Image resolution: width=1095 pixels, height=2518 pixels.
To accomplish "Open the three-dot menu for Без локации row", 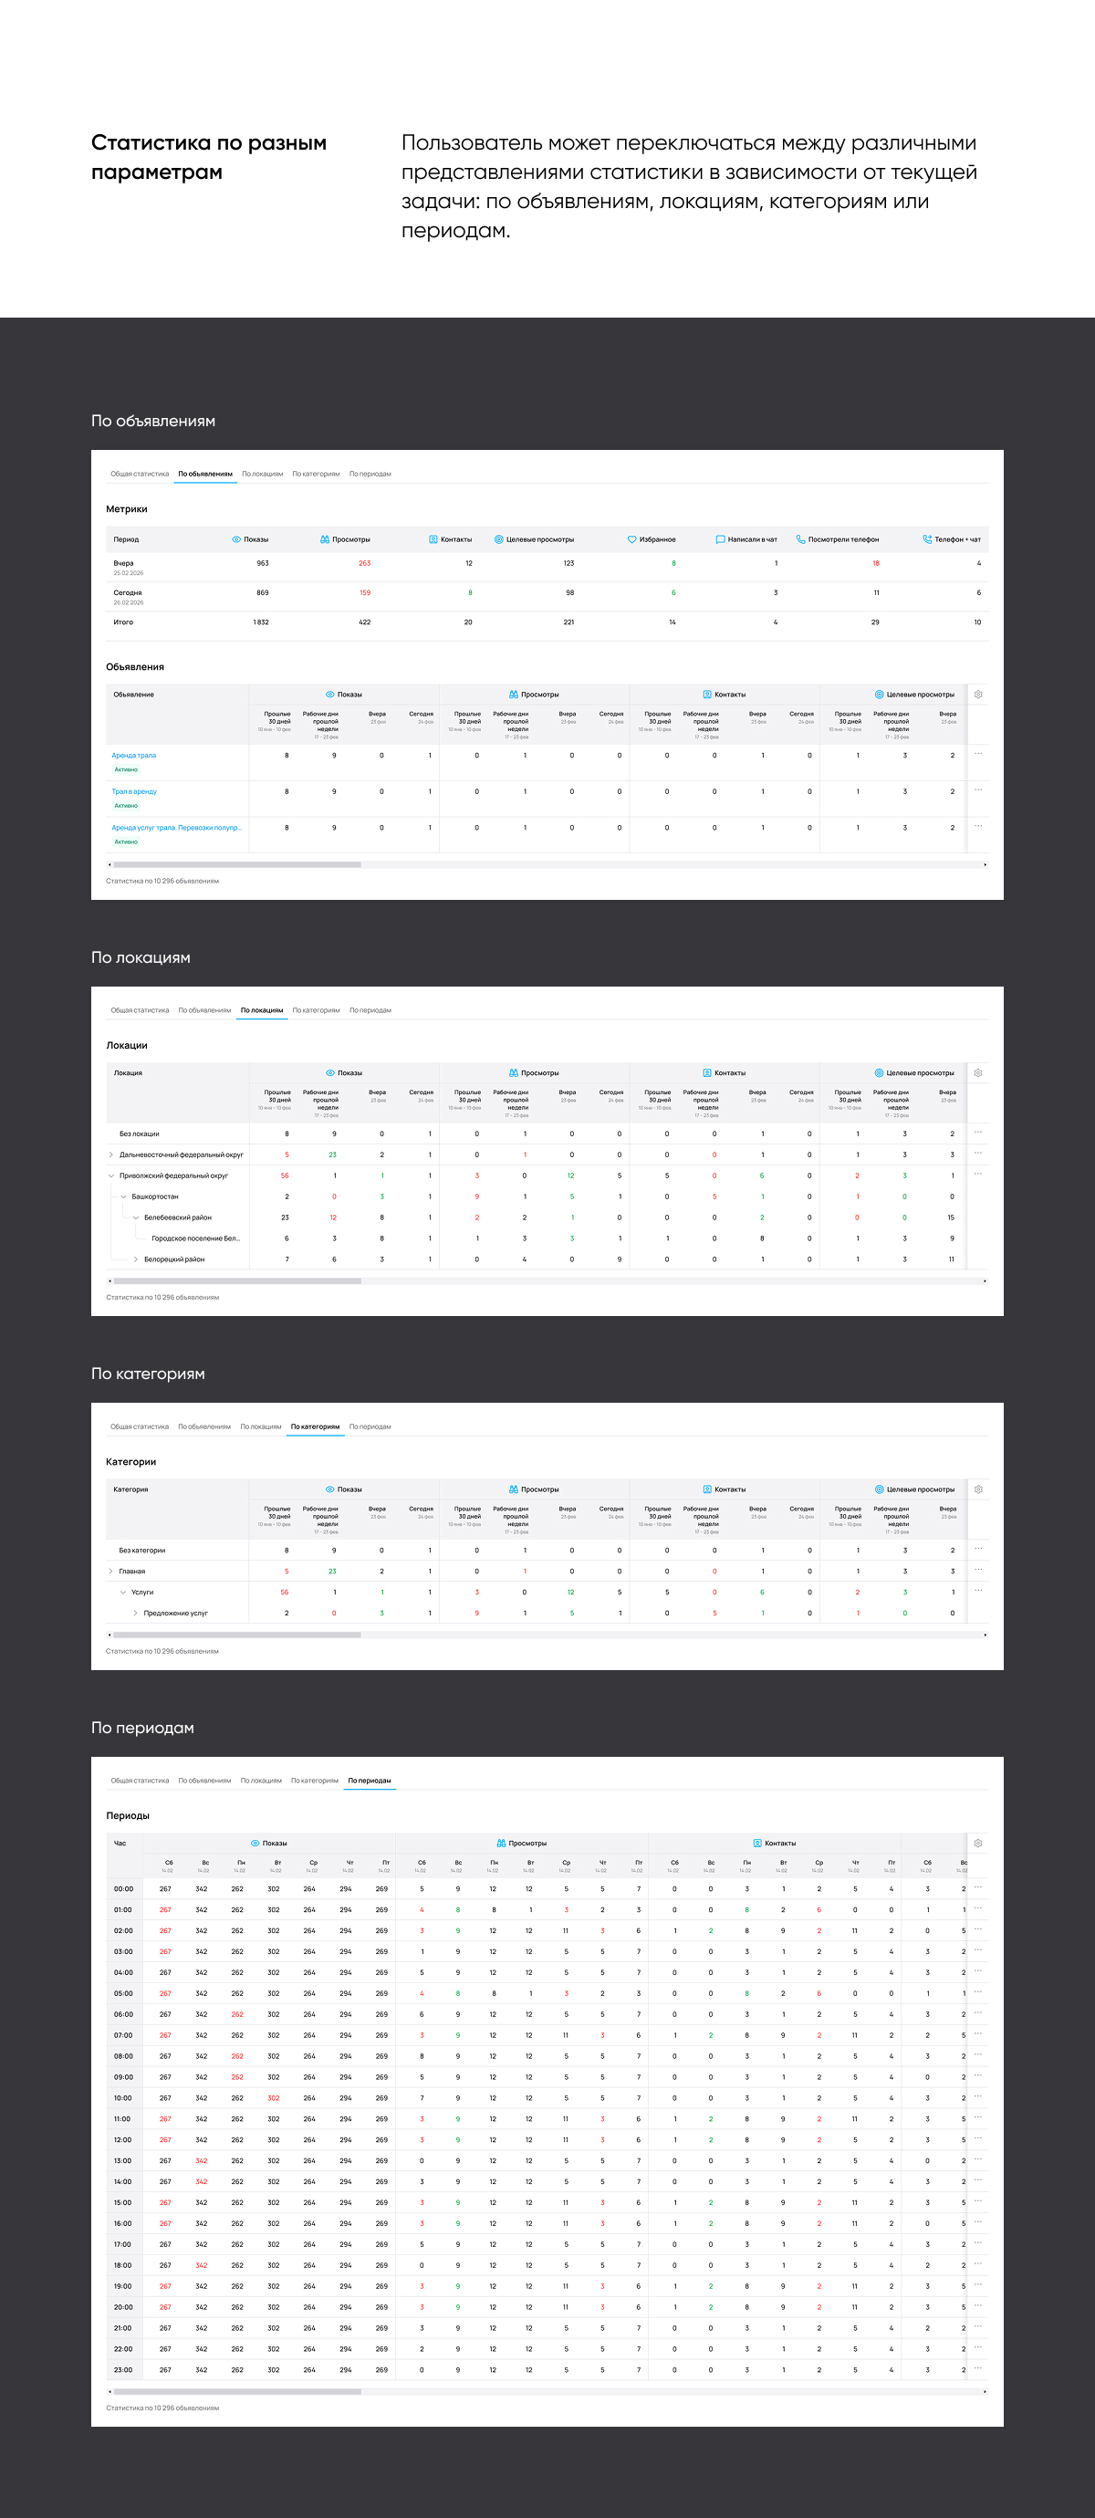I will pyautogui.click(x=977, y=1132).
